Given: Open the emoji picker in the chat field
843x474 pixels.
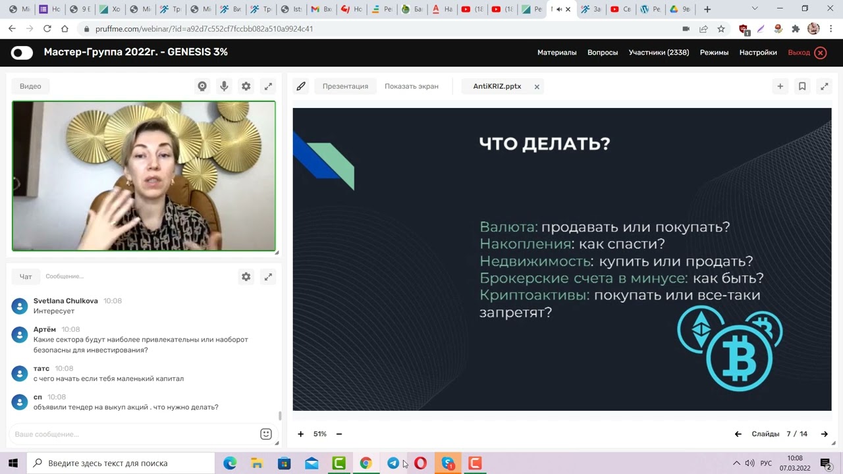Looking at the screenshot, I should 265,434.
